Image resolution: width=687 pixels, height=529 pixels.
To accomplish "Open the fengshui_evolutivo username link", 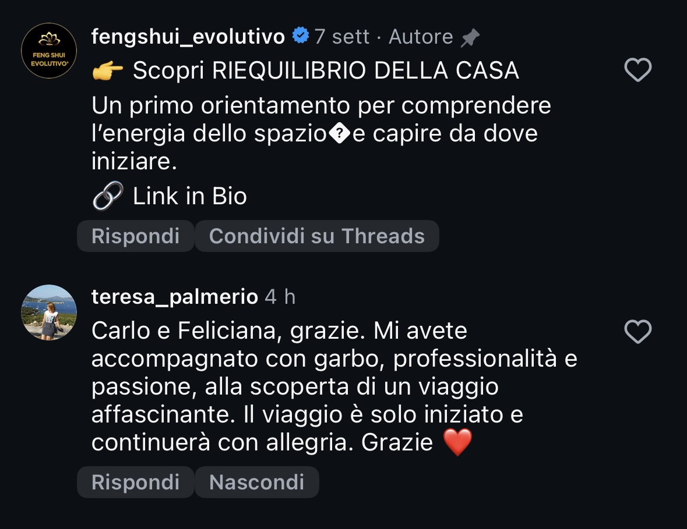I will pyautogui.click(x=188, y=37).
